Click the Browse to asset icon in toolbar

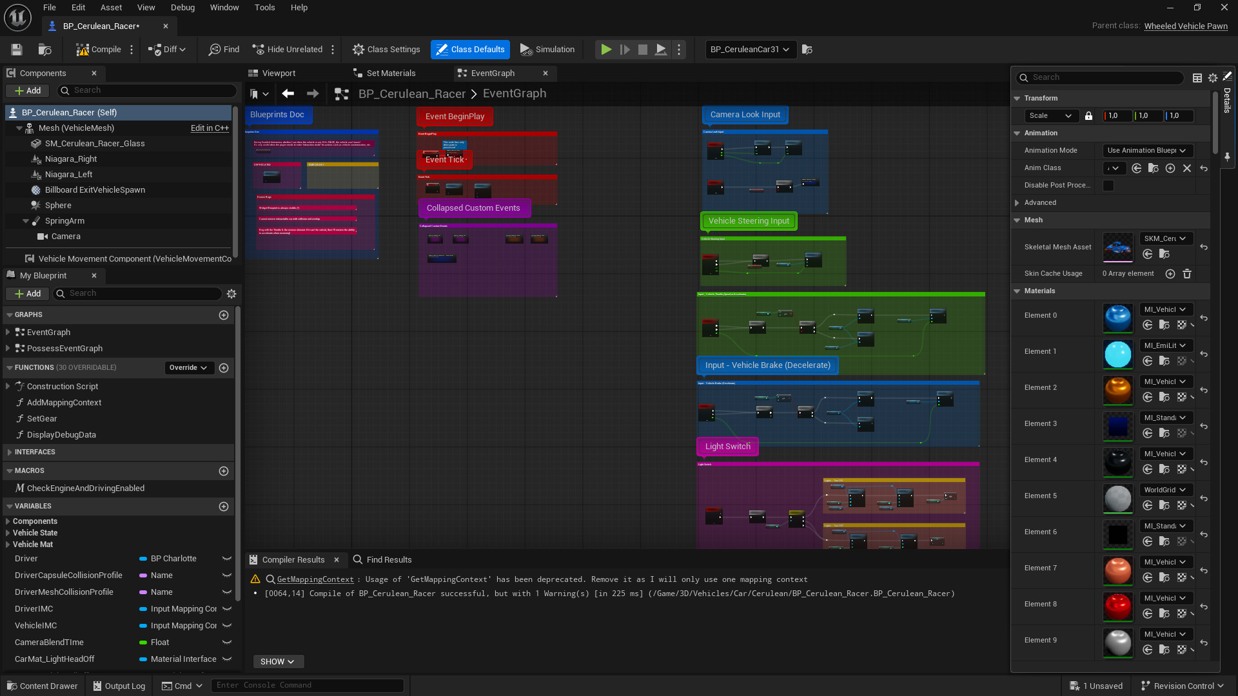click(44, 50)
